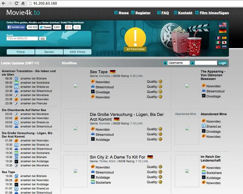Click Sin City 2 poster thumbnail
Viewport: 243px width, 194px height.
tap(75, 171)
